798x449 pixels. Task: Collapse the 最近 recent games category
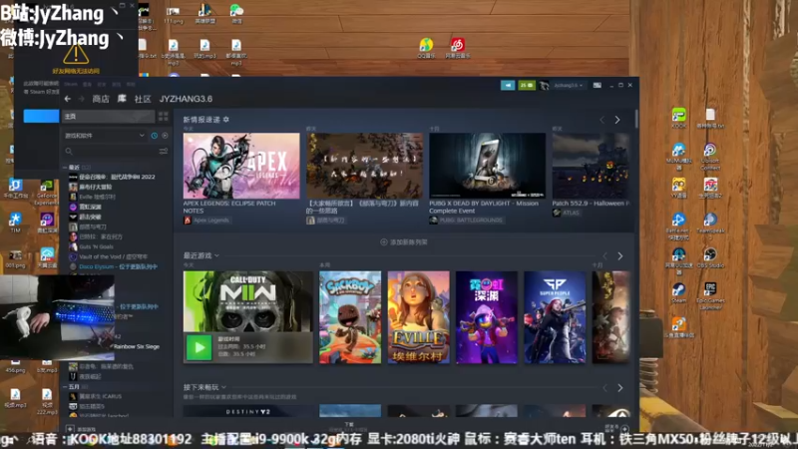point(65,167)
